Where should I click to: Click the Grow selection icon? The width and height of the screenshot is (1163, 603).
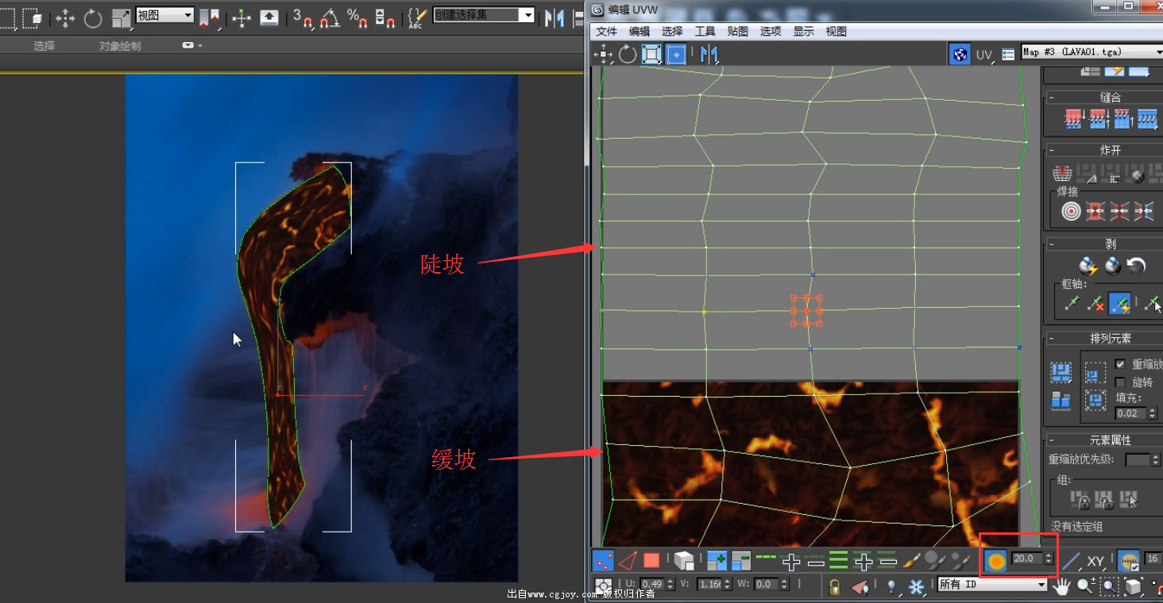click(x=717, y=561)
